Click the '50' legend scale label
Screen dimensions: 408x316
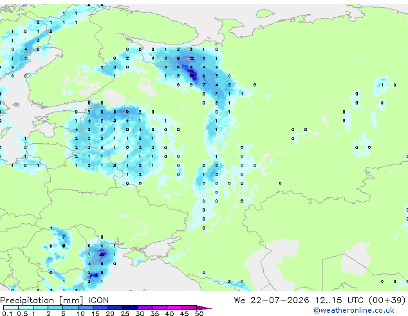pyautogui.click(x=199, y=313)
